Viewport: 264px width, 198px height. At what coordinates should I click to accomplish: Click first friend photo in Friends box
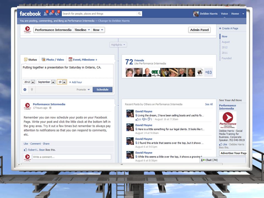(x=130, y=72)
